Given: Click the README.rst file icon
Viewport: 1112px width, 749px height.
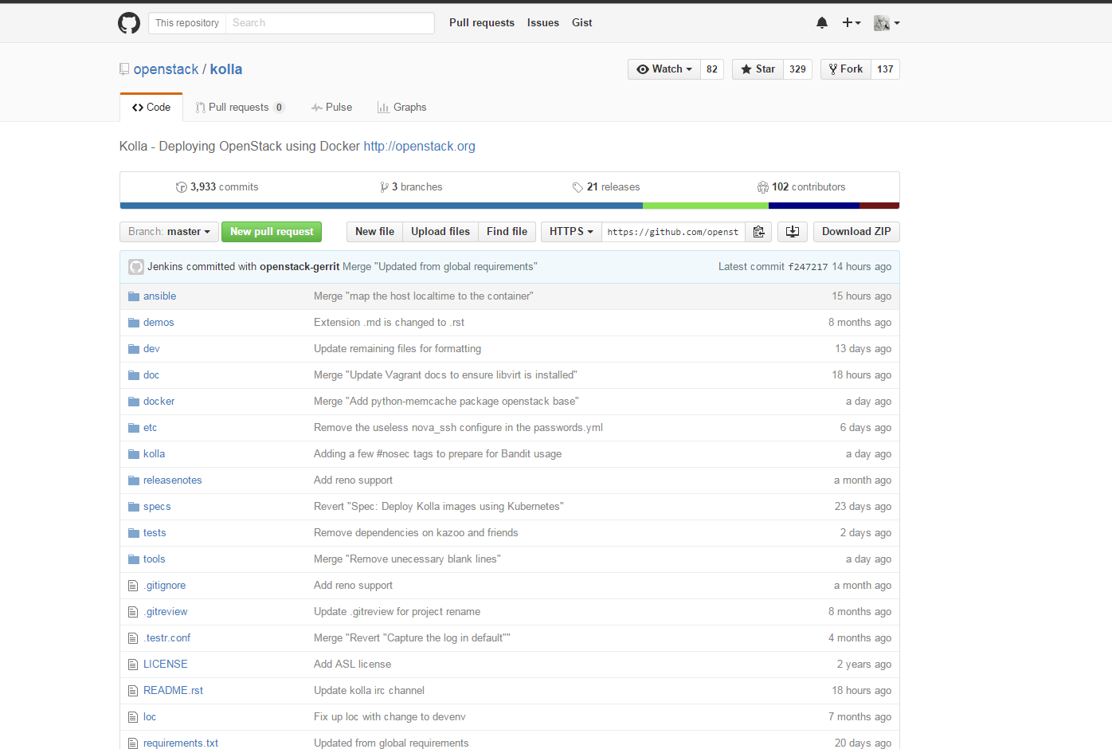Looking at the screenshot, I should point(133,691).
